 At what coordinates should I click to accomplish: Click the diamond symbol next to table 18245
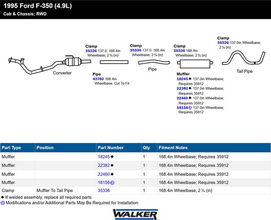tap(112, 157)
